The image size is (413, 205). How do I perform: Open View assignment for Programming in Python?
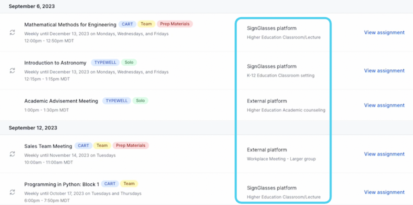tap(384, 192)
